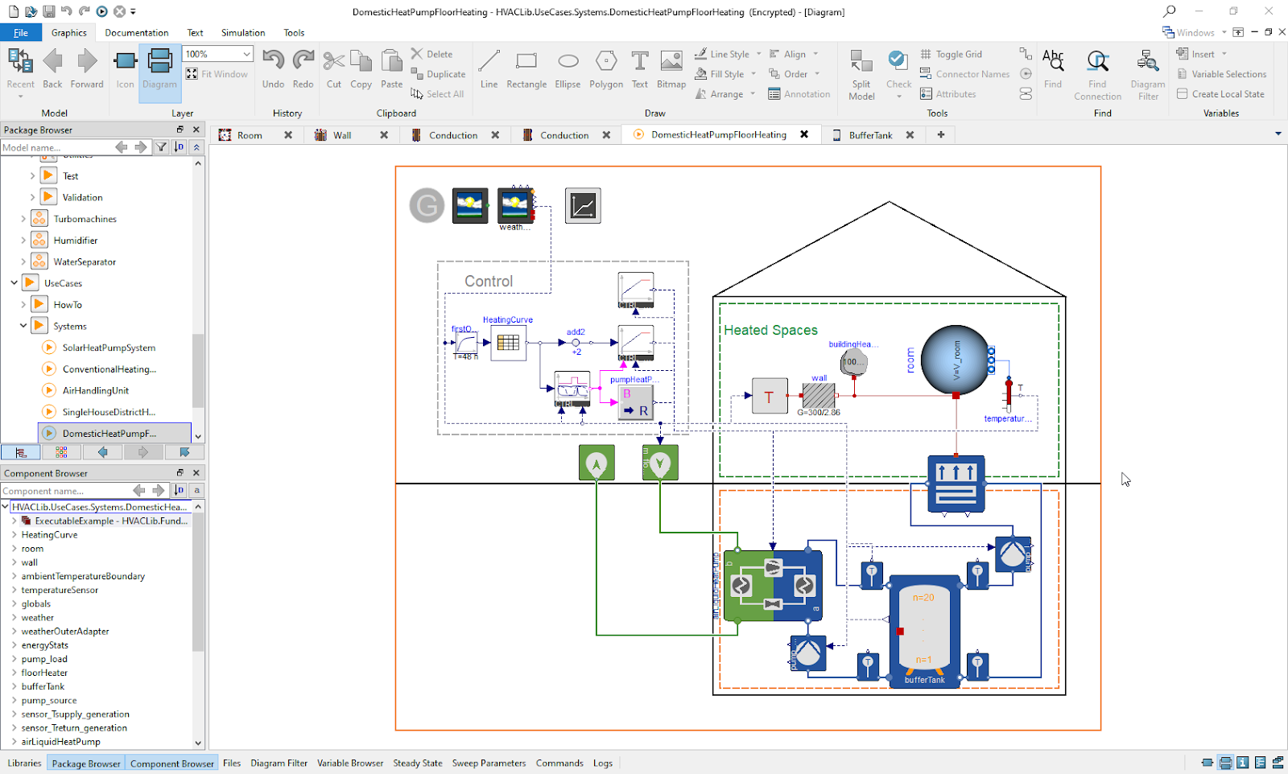Open the File menu

pyautogui.click(x=22, y=33)
